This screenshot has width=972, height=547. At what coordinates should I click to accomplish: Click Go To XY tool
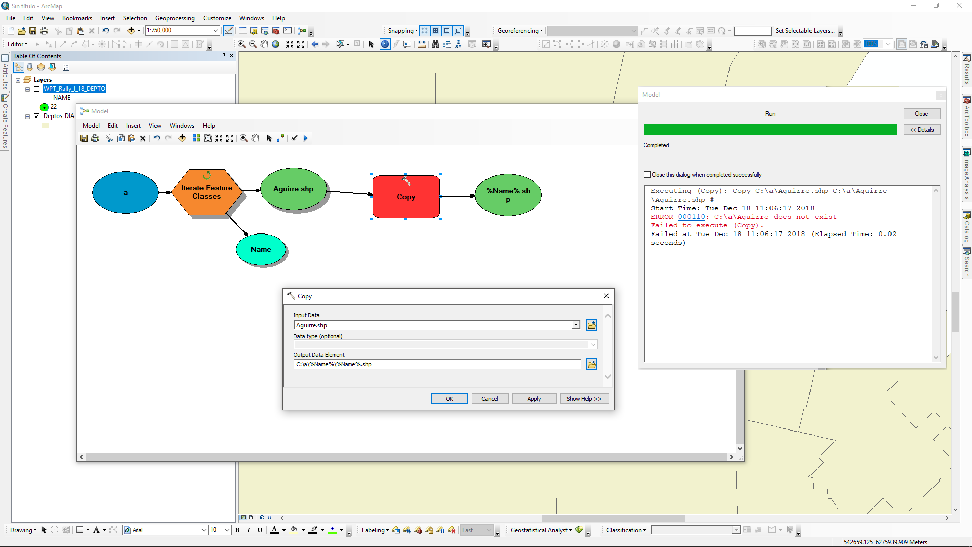coord(458,44)
